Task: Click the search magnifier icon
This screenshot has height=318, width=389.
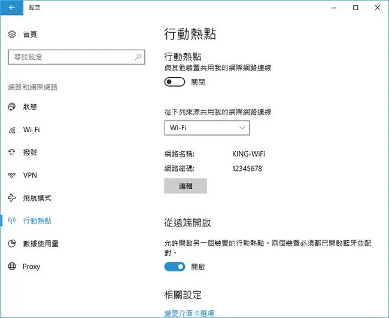Action: [138, 57]
